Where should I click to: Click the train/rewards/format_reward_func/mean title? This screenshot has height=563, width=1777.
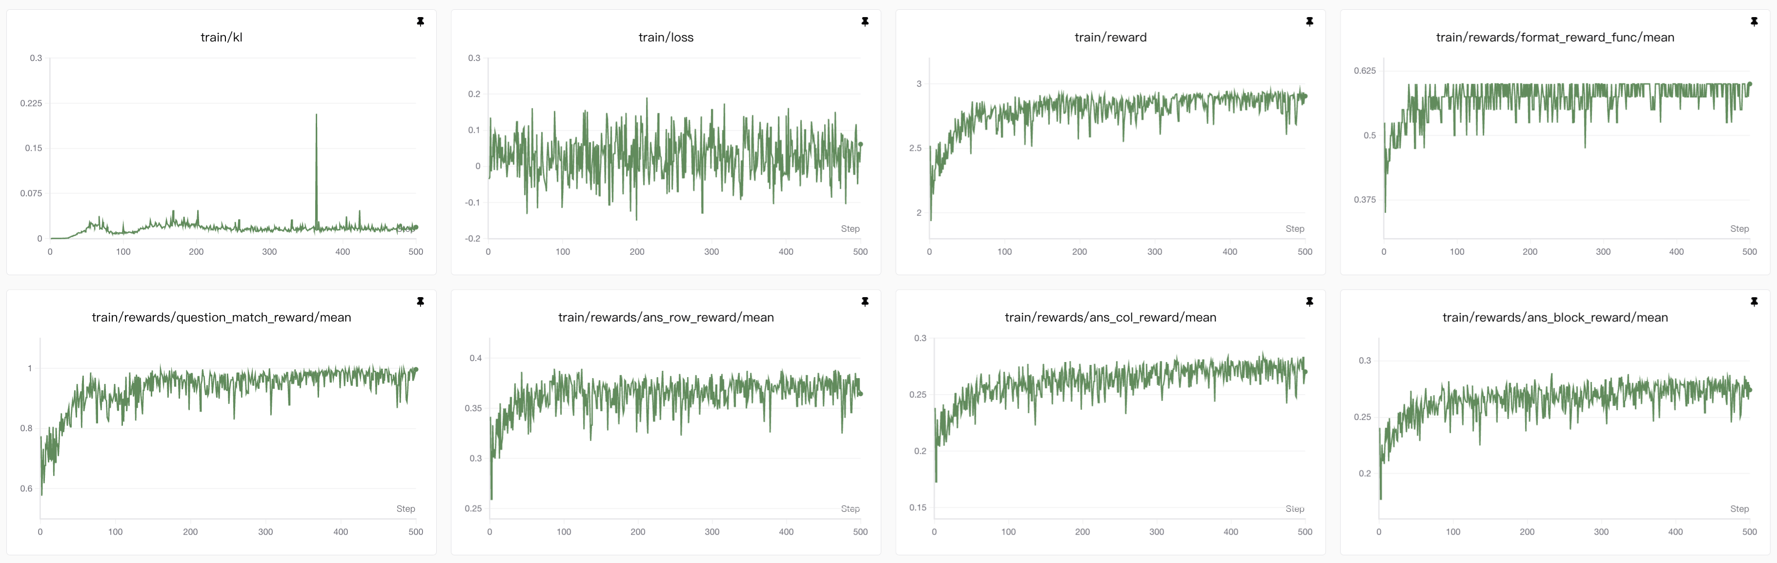(1554, 37)
